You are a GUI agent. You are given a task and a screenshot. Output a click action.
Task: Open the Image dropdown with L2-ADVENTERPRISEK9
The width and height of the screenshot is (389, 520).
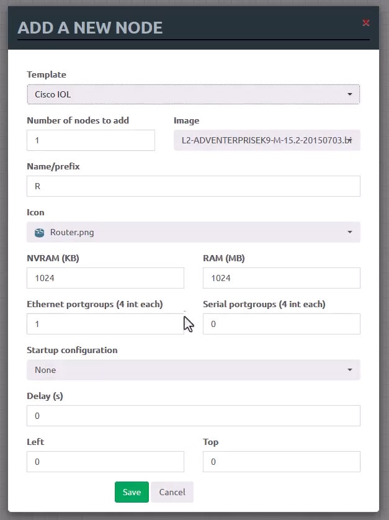pyautogui.click(x=267, y=140)
